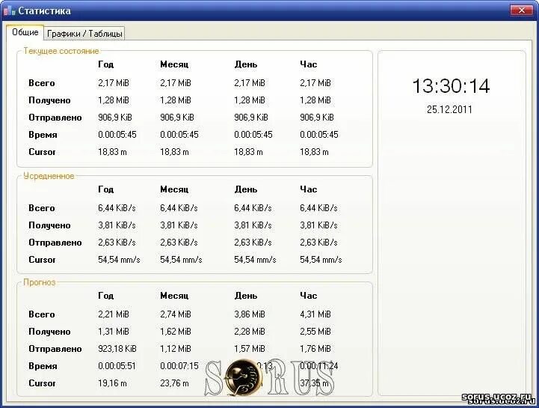The width and height of the screenshot is (539, 408).
Task: Click the forecast value 4,31 MiB
Action: click(315, 314)
